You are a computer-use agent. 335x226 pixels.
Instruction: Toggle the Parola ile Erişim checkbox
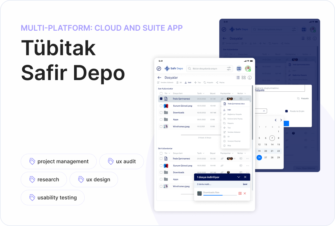click(286, 111)
